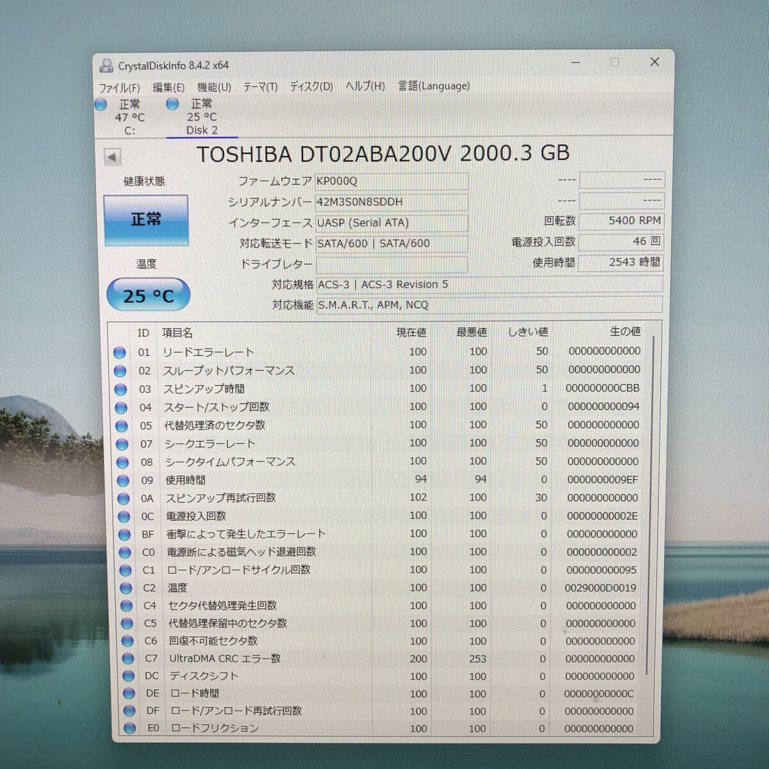Click status icon for ロード/アンロード再試行回数 row

point(130,711)
